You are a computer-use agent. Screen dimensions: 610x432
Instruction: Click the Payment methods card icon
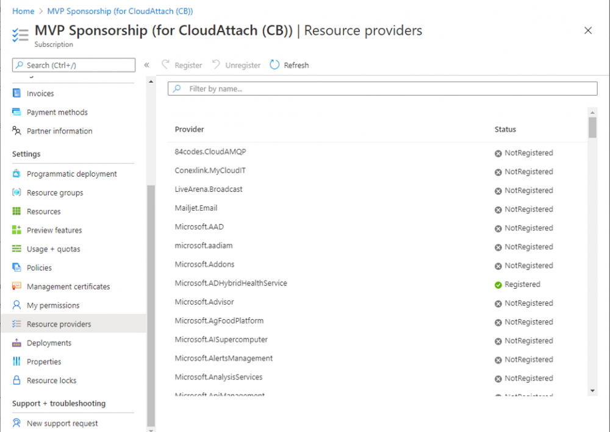16,112
